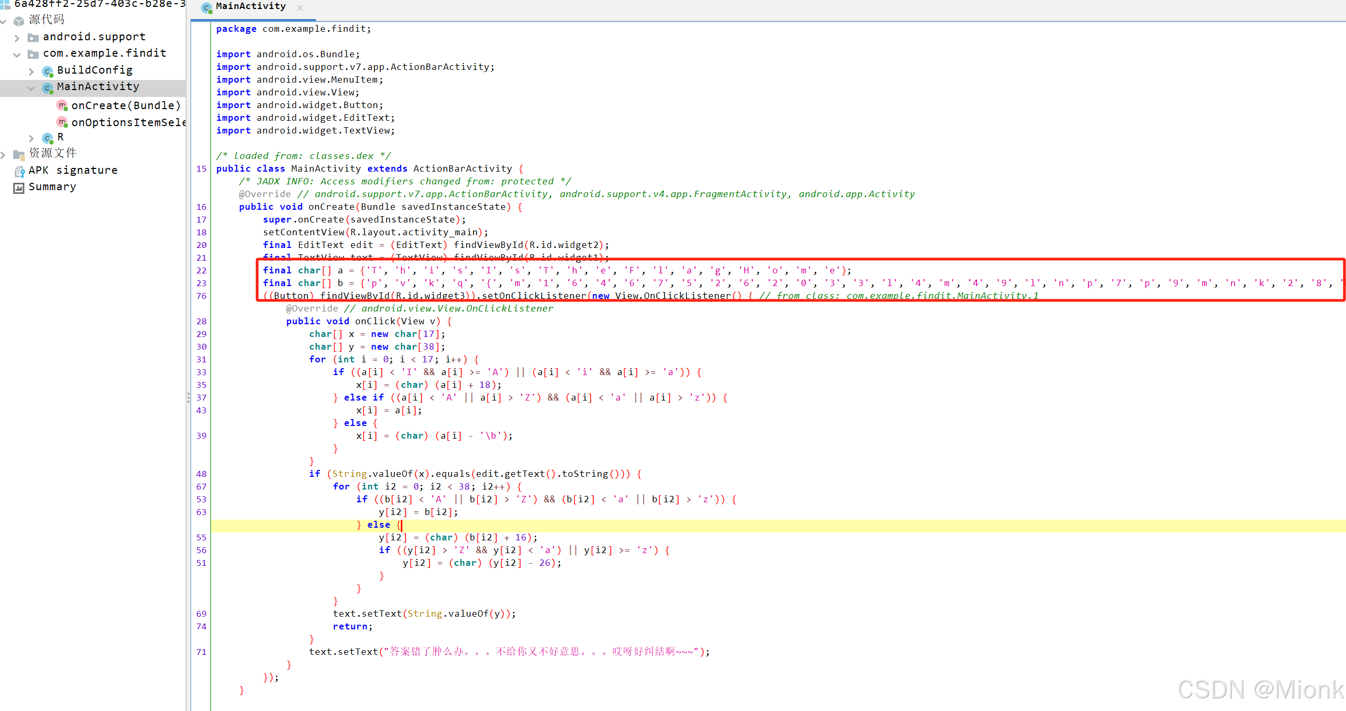Click the onOptionsItemSelected method icon
Screen dimensions: 1346x711
tap(62, 122)
